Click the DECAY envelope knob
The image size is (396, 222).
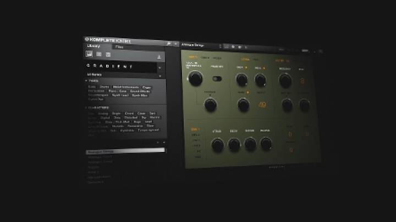click(x=234, y=145)
